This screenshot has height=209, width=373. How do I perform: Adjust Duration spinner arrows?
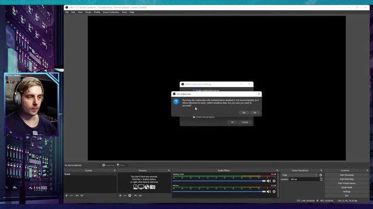(x=321, y=179)
